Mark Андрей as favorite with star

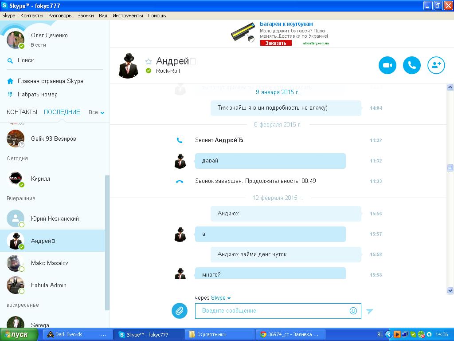click(x=149, y=61)
